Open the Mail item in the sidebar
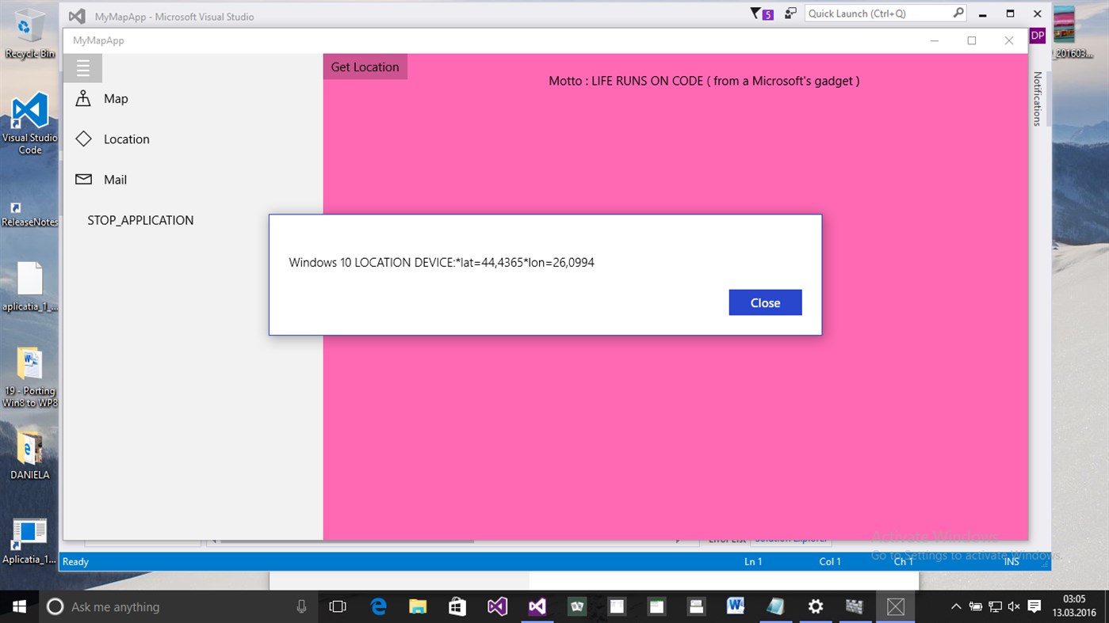Viewport: 1109px width, 623px height. 115,179
